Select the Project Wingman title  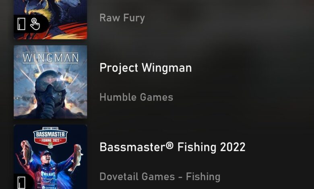click(x=146, y=68)
